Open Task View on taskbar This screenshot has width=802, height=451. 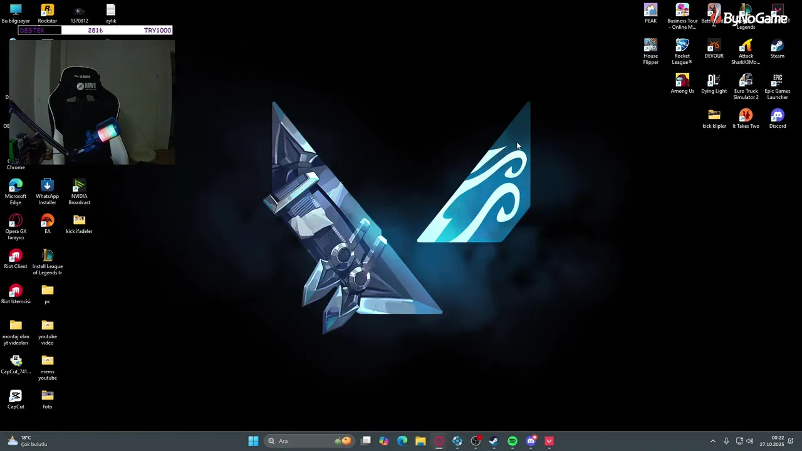(366, 441)
